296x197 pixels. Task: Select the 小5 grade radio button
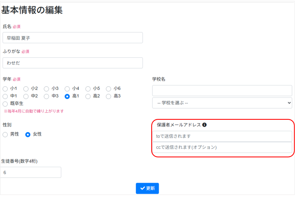(87, 89)
